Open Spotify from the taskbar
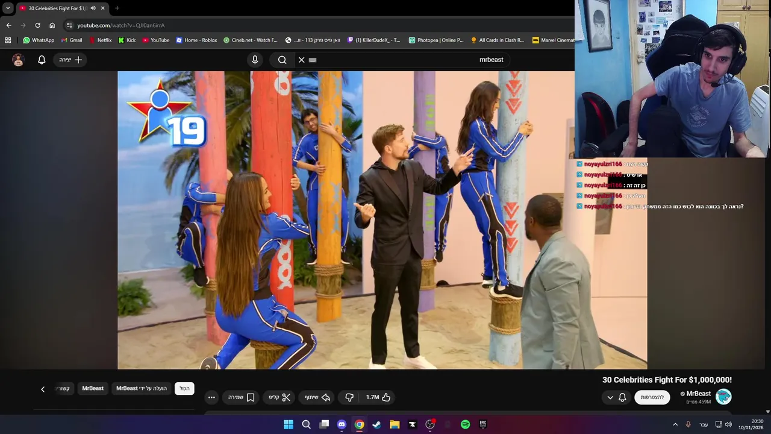 coord(465,424)
